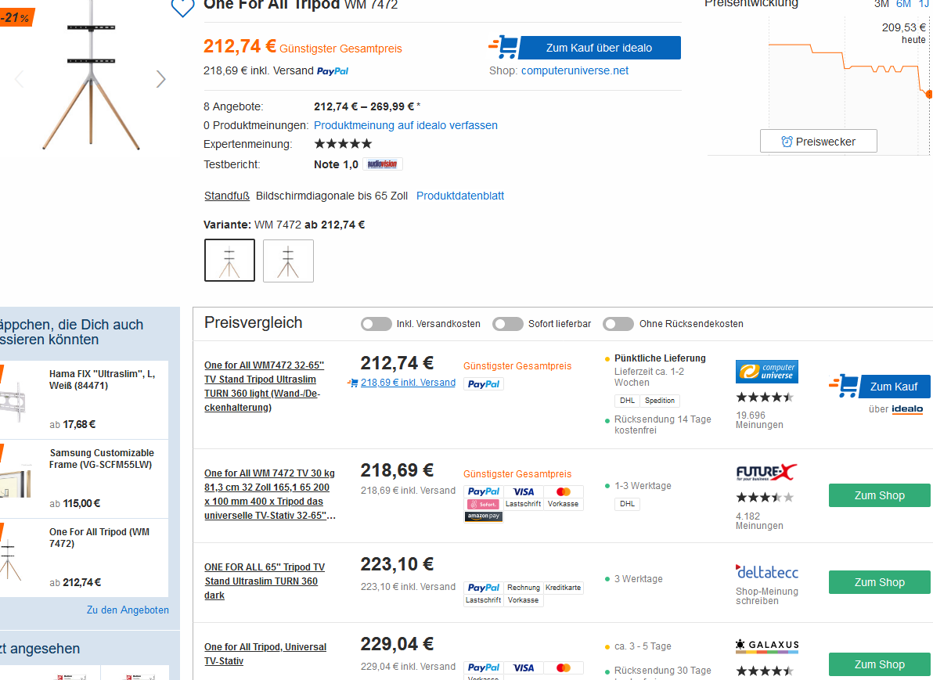This screenshot has width=933, height=680.
Task: Click the Future-X shop logo
Action: pyautogui.click(x=766, y=473)
